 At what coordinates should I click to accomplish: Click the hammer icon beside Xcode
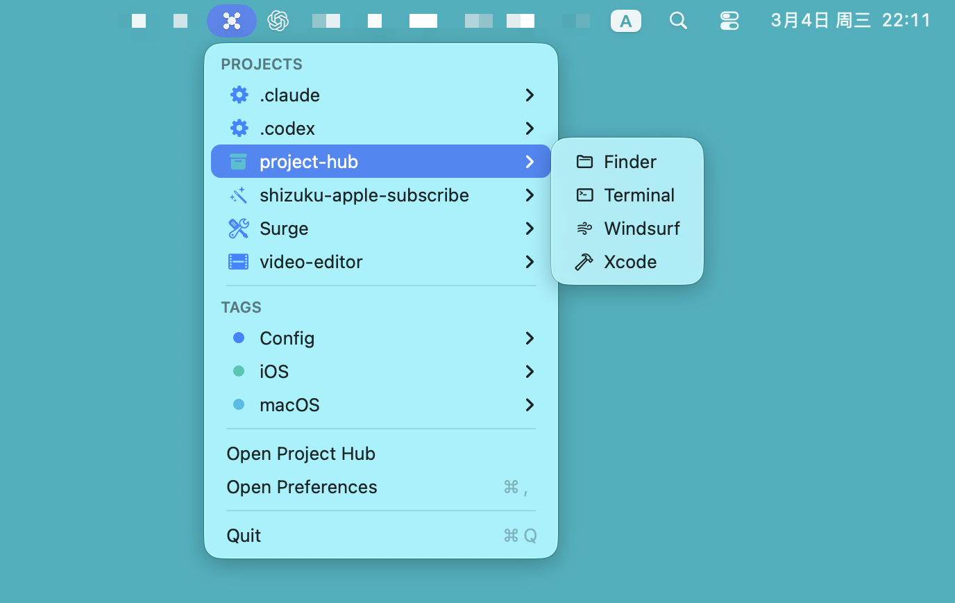584,261
